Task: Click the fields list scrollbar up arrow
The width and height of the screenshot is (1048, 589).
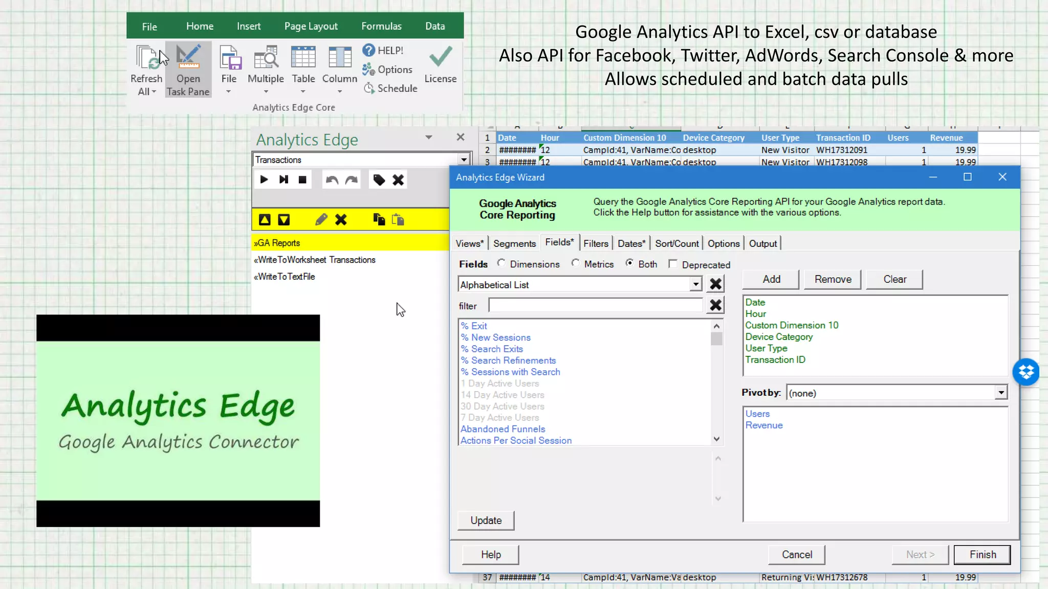Action: pos(716,326)
